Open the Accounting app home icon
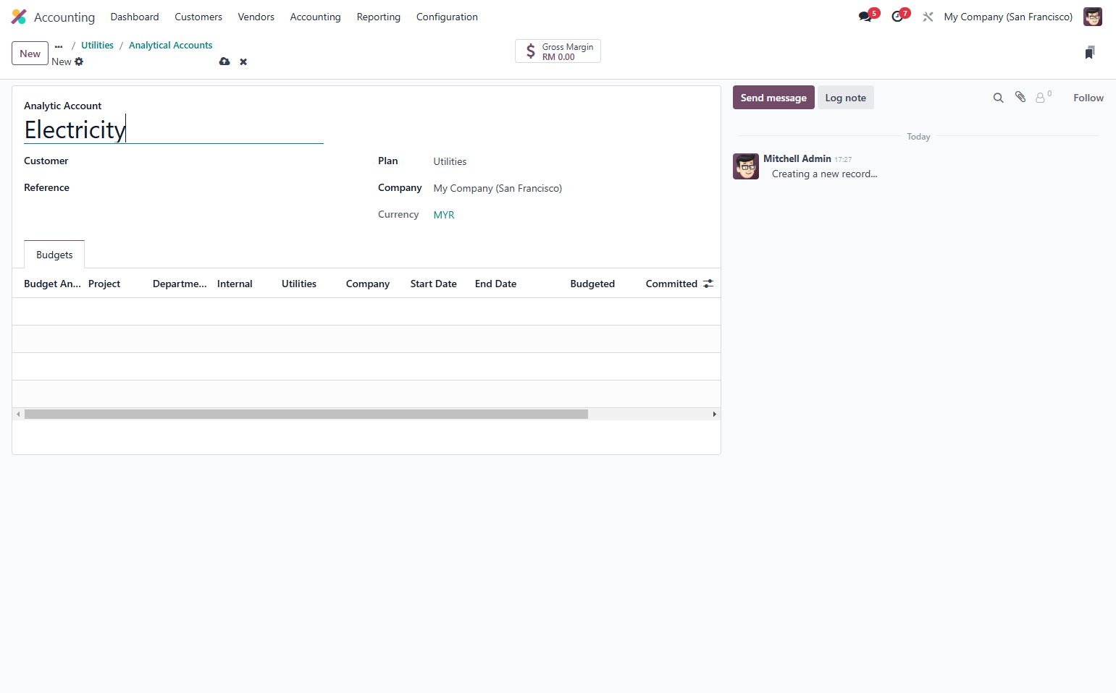 [x=19, y=17]
